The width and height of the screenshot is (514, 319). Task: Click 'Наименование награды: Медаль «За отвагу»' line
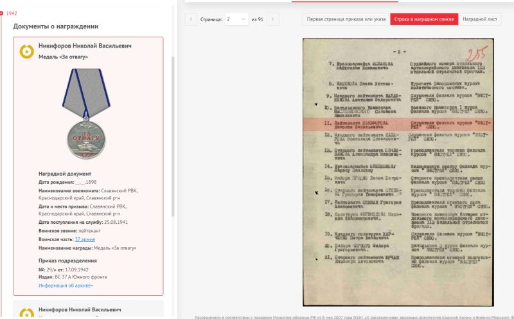tap(87, 248)
